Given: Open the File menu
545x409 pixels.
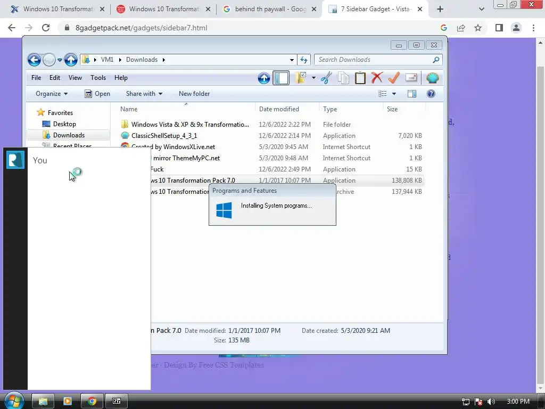Looking at the screenshot, I should (x=36, y=78).
